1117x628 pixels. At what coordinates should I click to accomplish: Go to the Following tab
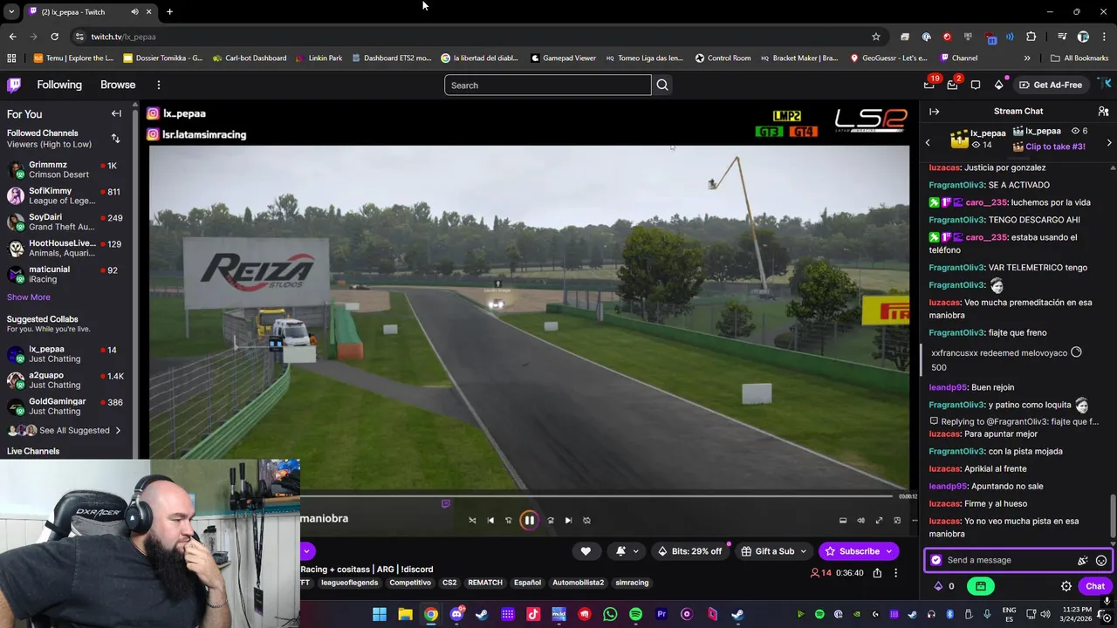(x=59, y=85)
